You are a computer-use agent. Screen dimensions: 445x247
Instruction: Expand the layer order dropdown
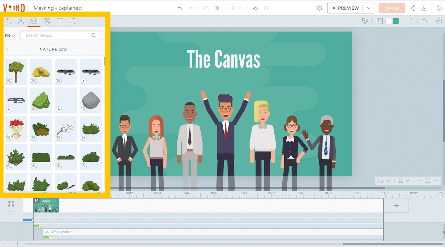tap(236, 8)
